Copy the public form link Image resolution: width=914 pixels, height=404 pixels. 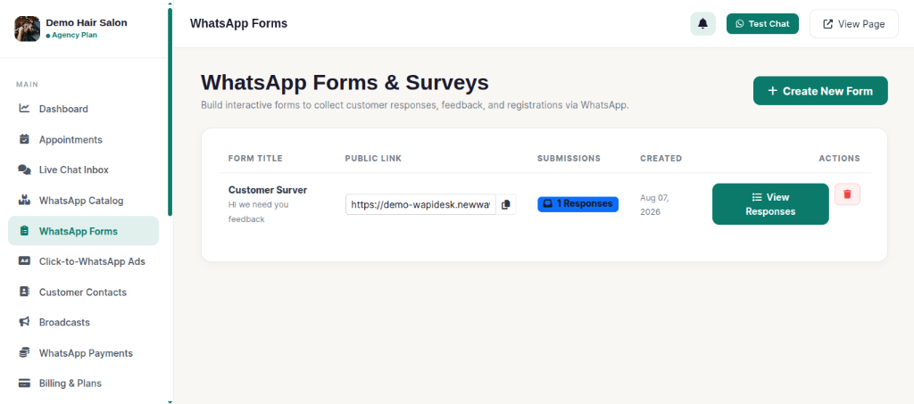point(506,204)
